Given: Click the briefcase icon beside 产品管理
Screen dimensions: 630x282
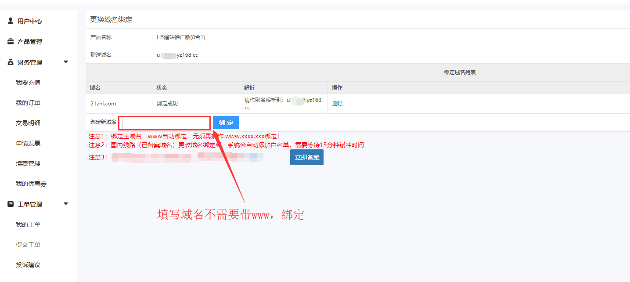Looking at the screenshot, I should [11, 42].
